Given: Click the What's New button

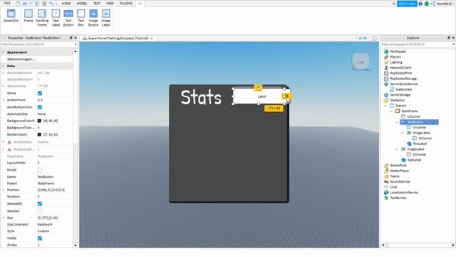Looking at the screenshot, I should [407, 4].
